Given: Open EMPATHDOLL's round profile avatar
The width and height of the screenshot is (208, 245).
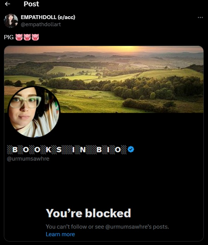Looking at the screenshot, I should pos(11,21).
